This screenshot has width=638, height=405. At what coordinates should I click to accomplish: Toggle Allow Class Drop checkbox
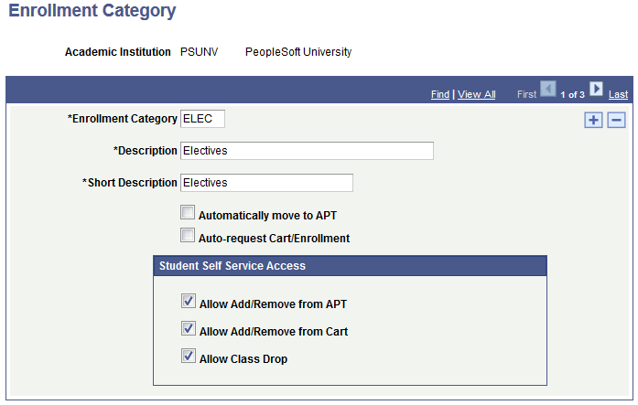(x=188, y=356)
